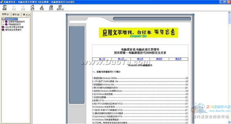Expand the 网络超级技巧 node
Screen dimensions: 231x124
click(3, 24)
